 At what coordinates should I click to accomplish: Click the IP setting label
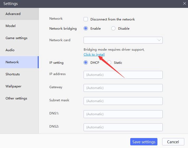[56, 63]
